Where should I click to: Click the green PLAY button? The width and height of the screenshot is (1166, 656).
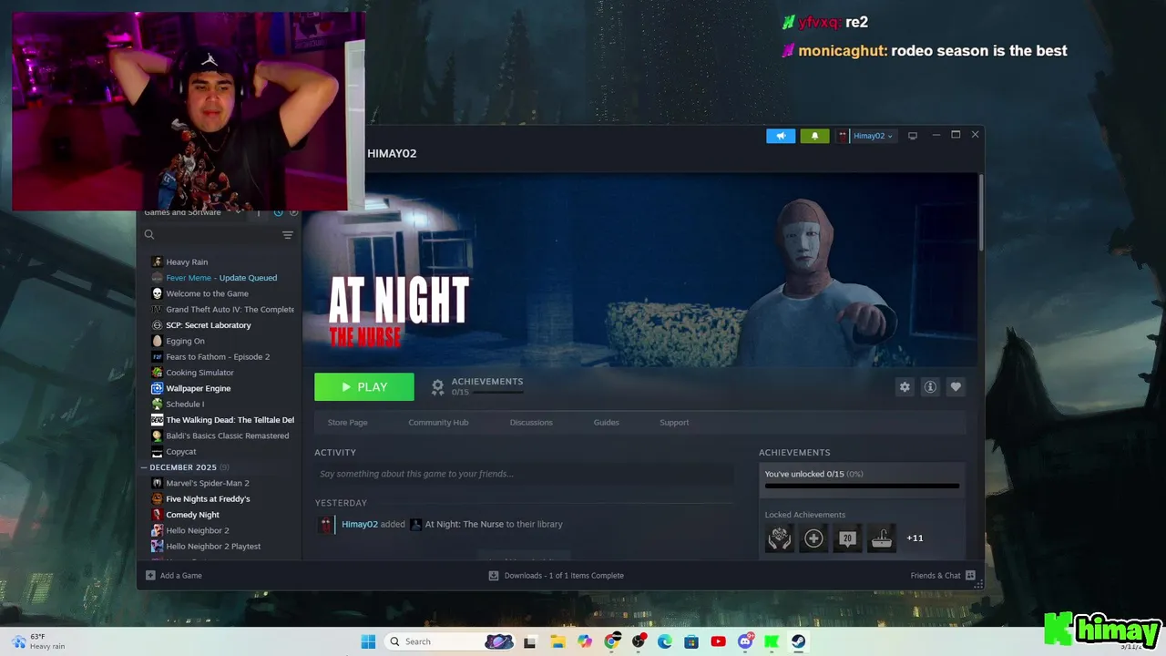tap(364, 387)
